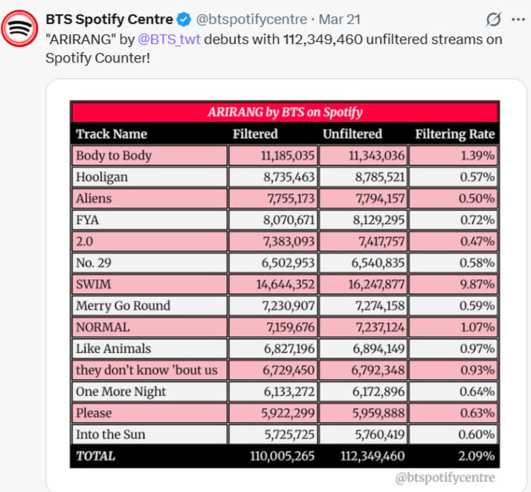Open Grok explain-this-post icon
Viewport: 531px width, 492px height.
(x=492, y=19)
